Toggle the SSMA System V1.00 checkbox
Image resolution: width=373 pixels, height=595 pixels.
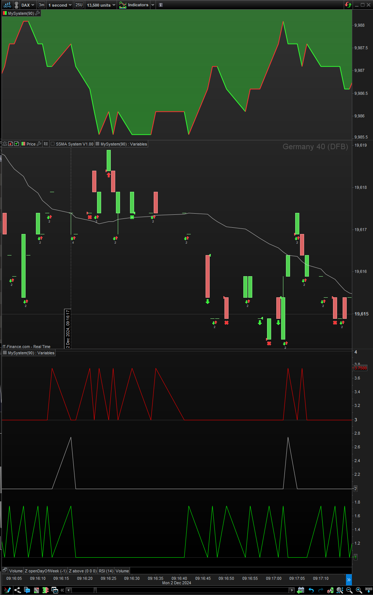point(53,144)
